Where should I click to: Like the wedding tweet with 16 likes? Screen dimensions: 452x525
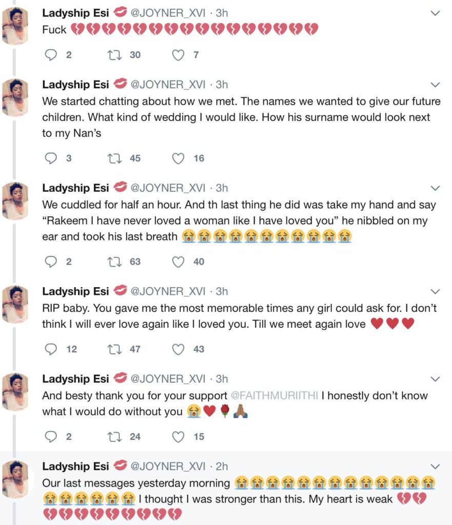pos(178,158)
